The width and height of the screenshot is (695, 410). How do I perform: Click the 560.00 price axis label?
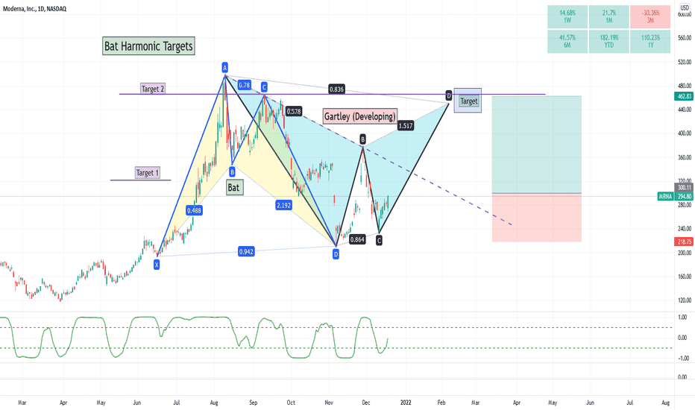[685, 38]
